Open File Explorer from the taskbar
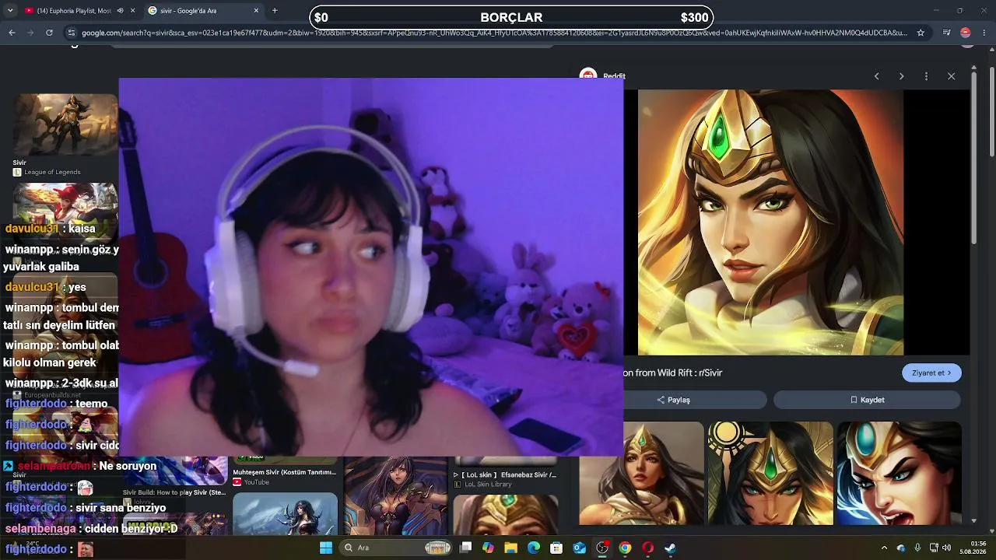 pyautogui.click(x=510, y=548)
